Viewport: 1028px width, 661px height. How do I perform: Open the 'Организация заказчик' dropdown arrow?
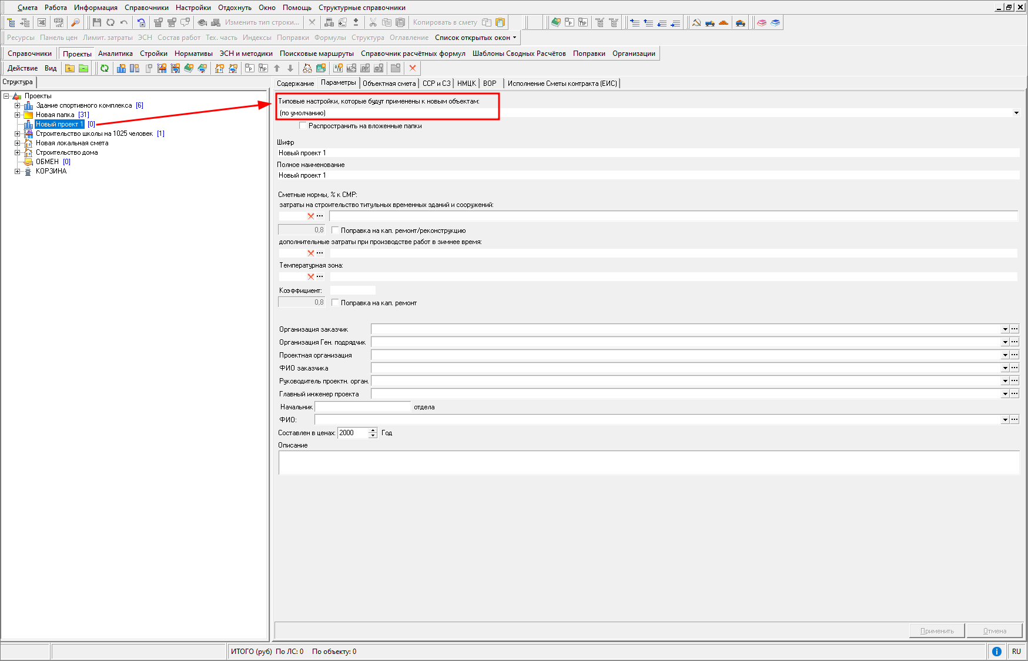pyautogui.click(x=1005, y=329)
